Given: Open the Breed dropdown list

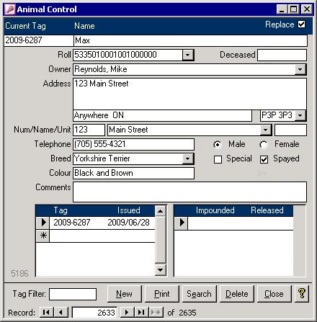Looking at the screenshot, I should 188,158.
